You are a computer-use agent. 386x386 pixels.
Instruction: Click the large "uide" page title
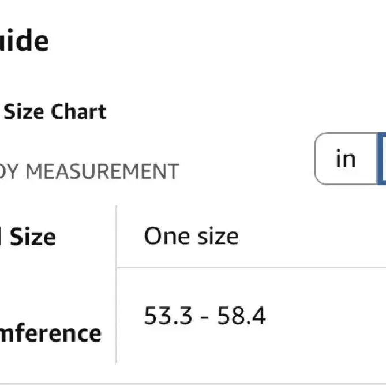pos(24,40)
